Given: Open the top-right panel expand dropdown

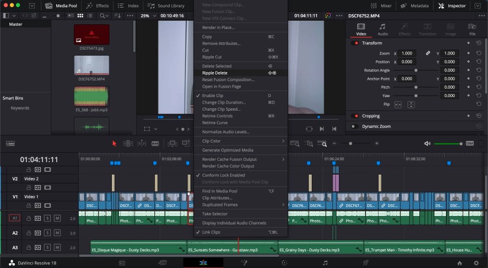Looking at the screenshot, I should (x=477, y=5).
